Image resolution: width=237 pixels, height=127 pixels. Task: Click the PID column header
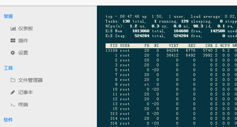[x=114, y=45]
